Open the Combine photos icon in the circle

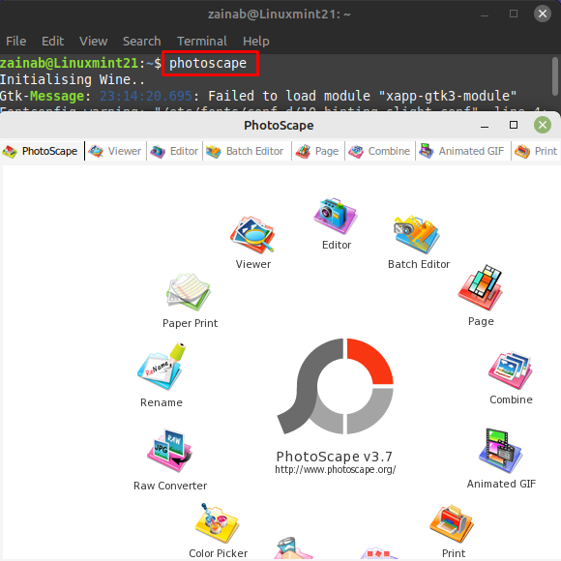point(511,369)
